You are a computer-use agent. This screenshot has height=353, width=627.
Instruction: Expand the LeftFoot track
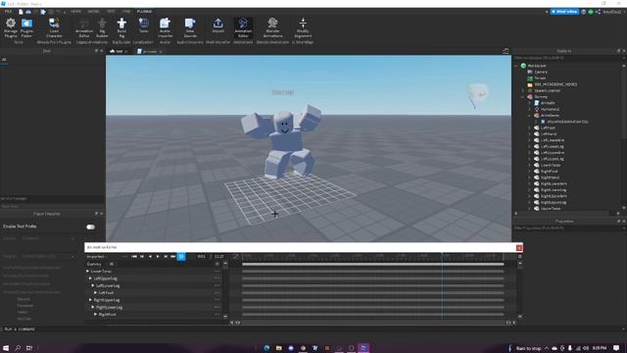(x=96, y=292)
